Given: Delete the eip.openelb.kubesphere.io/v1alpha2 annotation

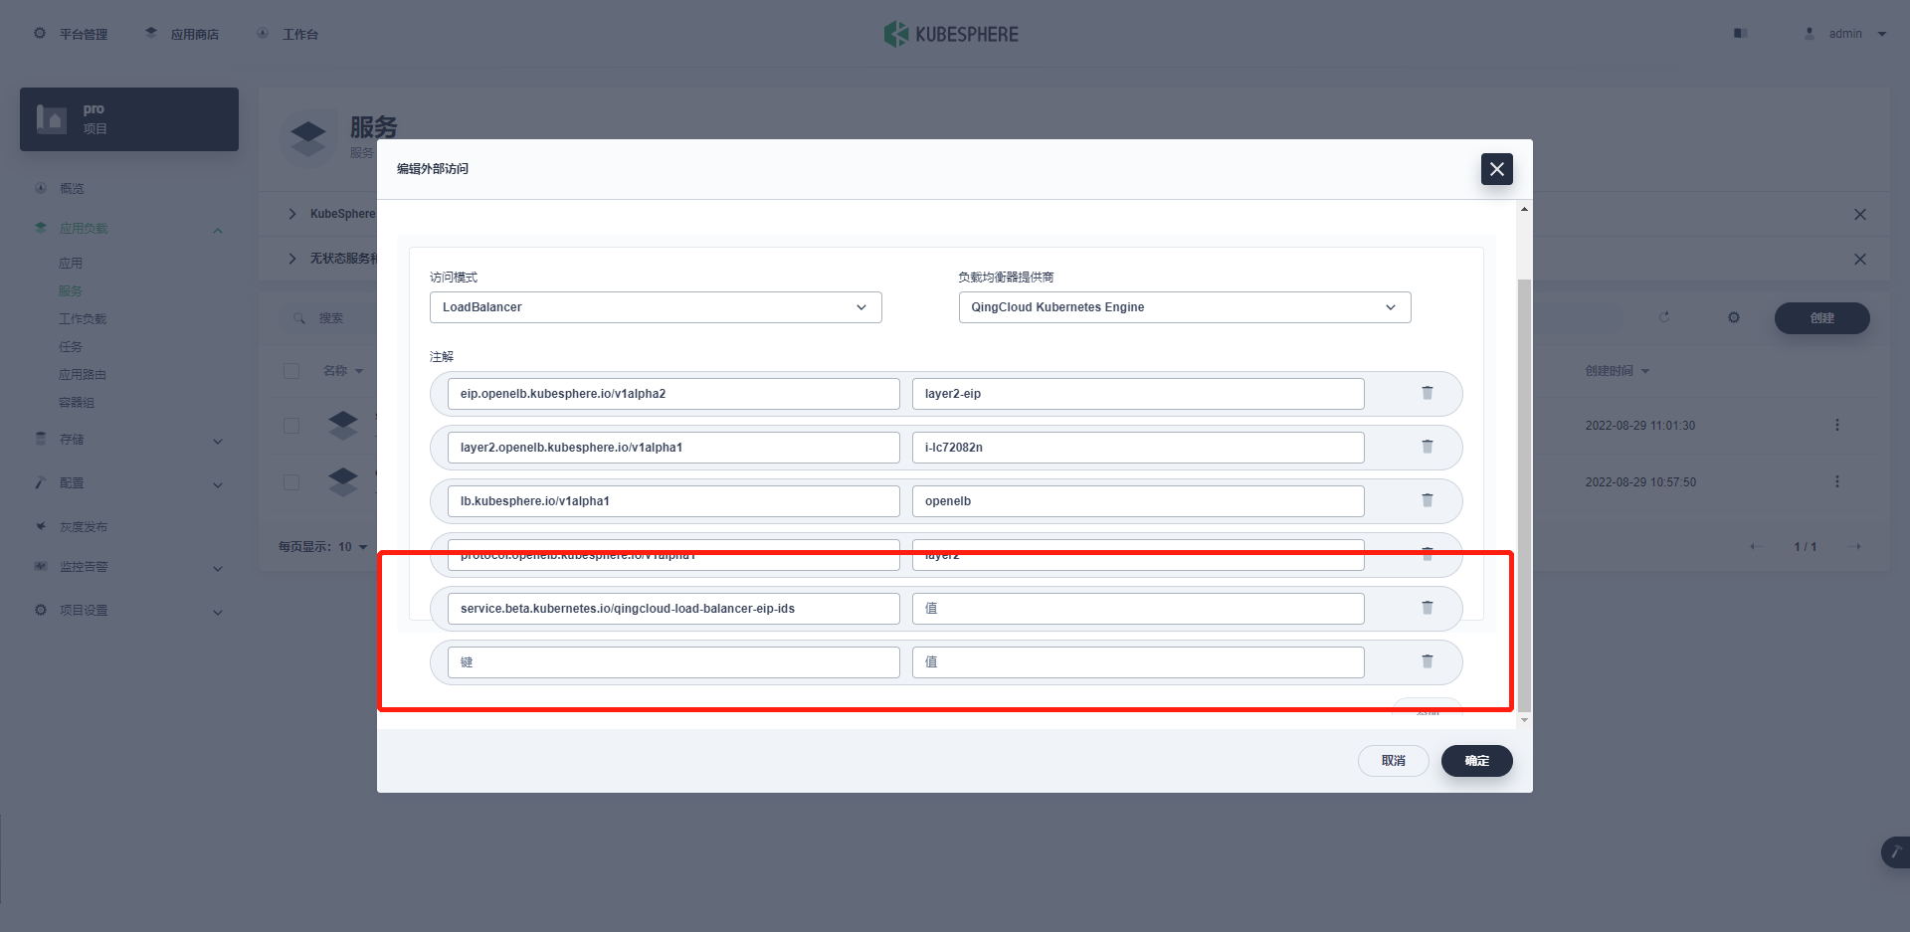Looking at the screenshot, I should 1428,393.
